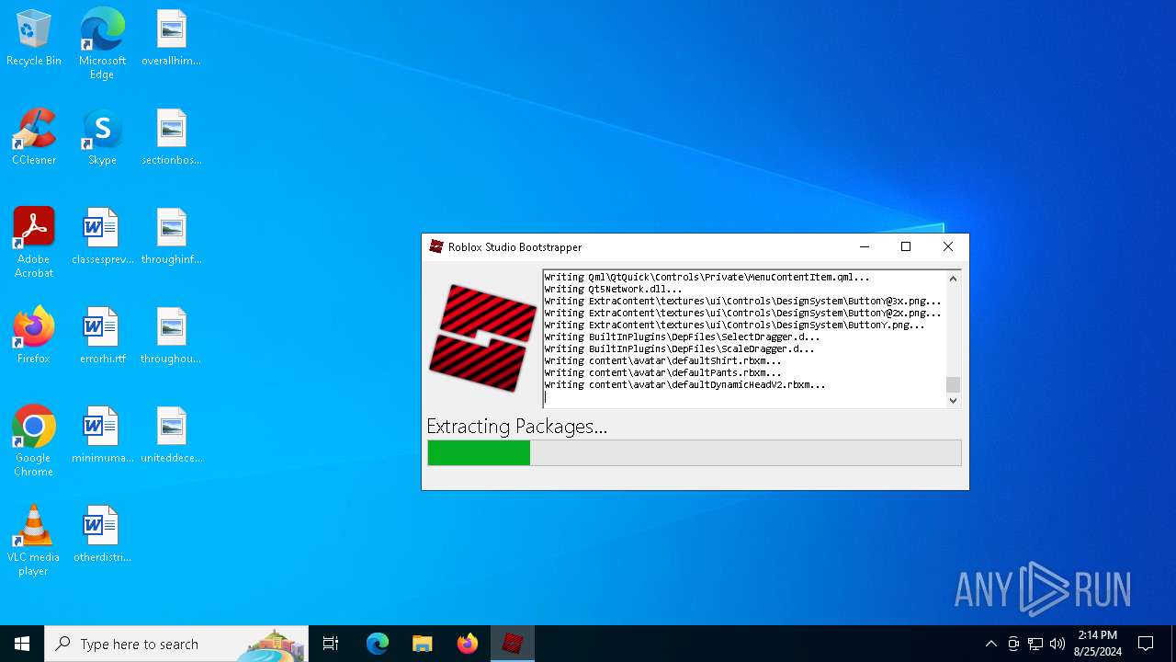Select the CCleaner desktop shortcut

[x=34, y=138]
